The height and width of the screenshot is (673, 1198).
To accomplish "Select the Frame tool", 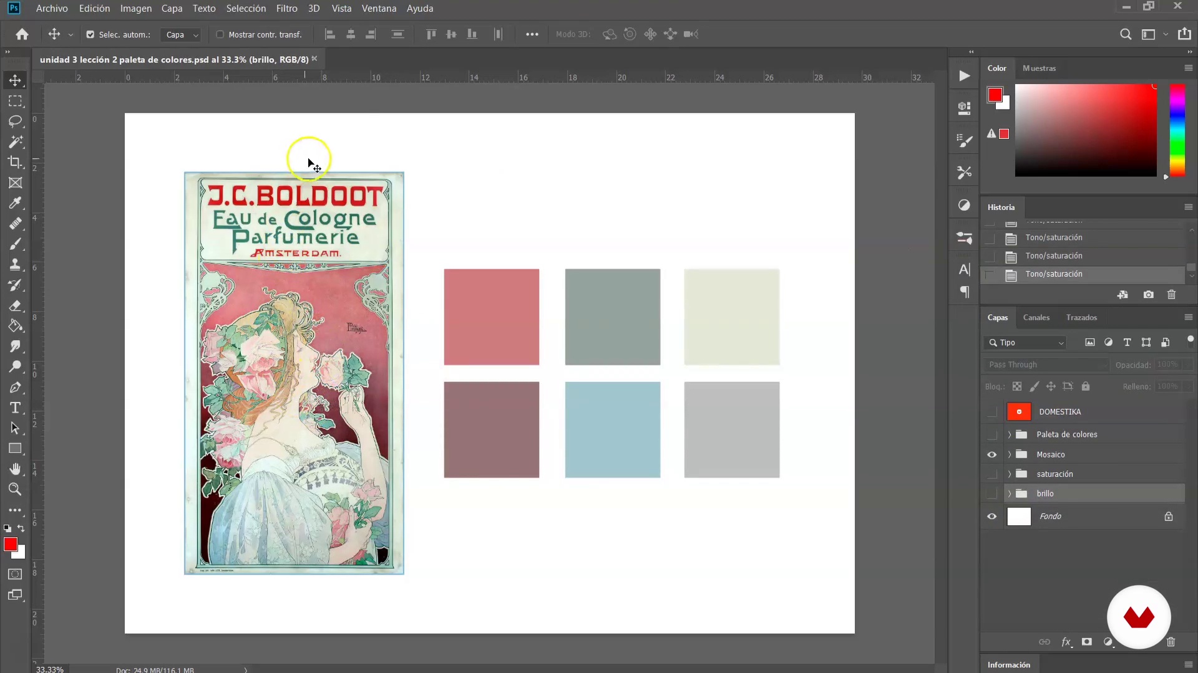I will click(15, 183).
